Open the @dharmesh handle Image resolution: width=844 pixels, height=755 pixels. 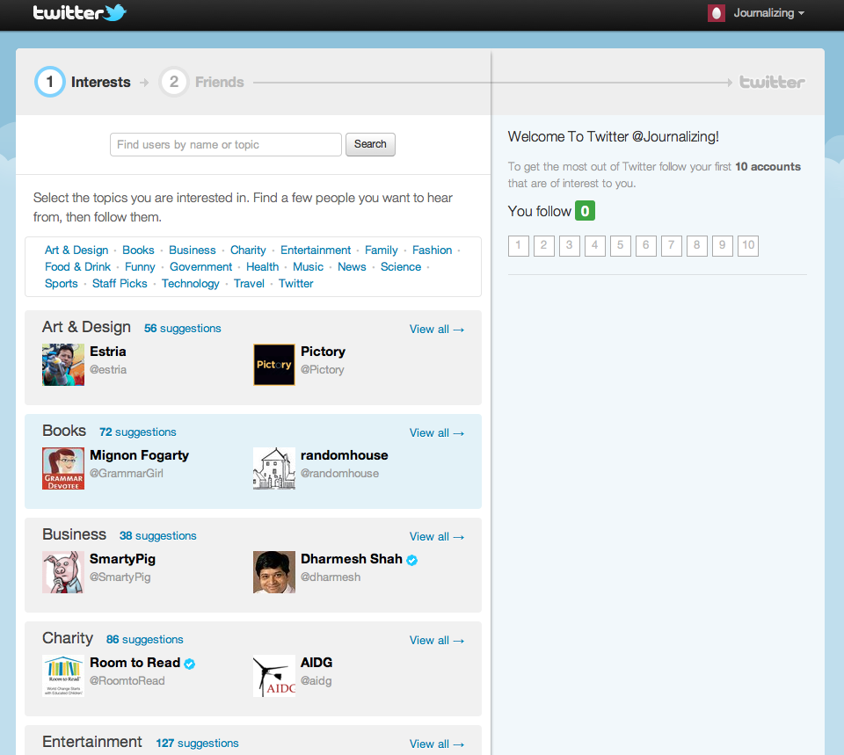(331, 577)
